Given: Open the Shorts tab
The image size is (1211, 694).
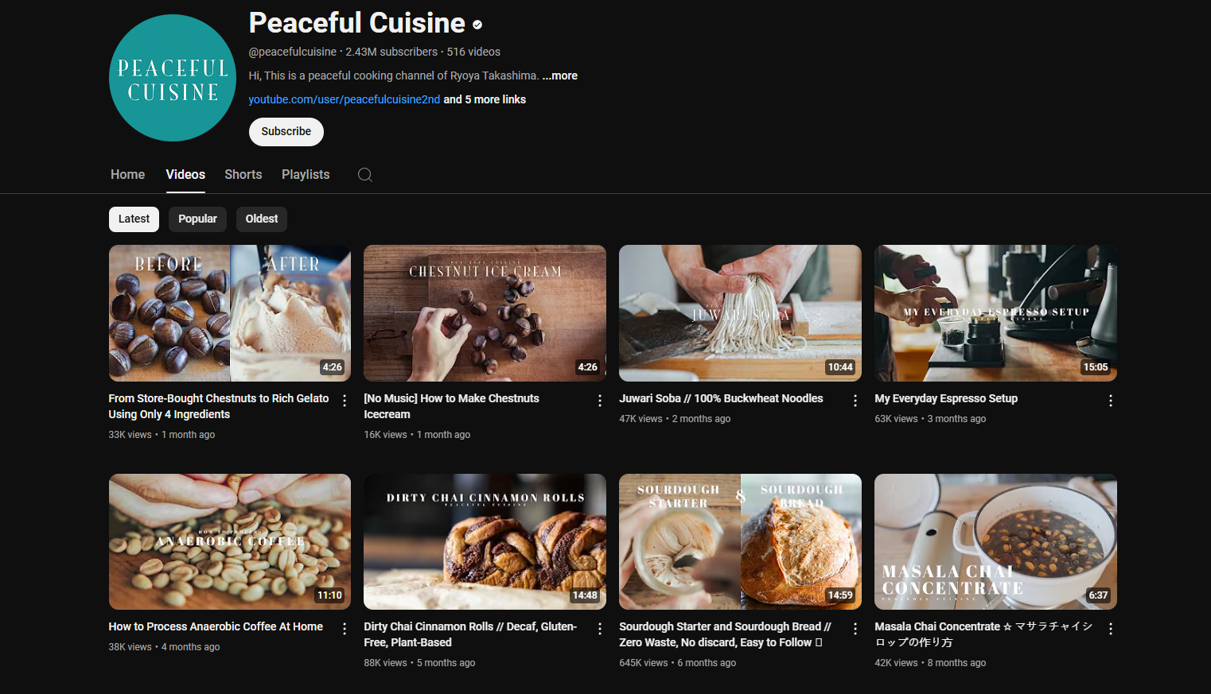Looking at the screenshot, I should pyautogui.click(x=243, y=175).
